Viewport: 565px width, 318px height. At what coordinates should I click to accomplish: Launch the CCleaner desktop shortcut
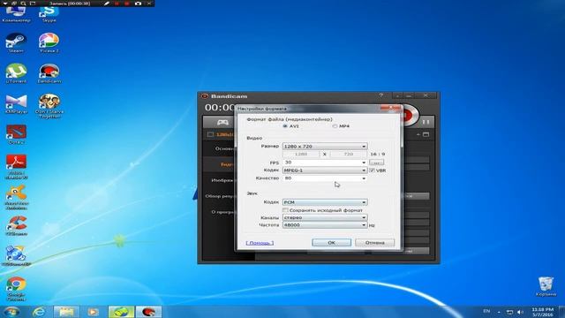(x=16, y=226)
